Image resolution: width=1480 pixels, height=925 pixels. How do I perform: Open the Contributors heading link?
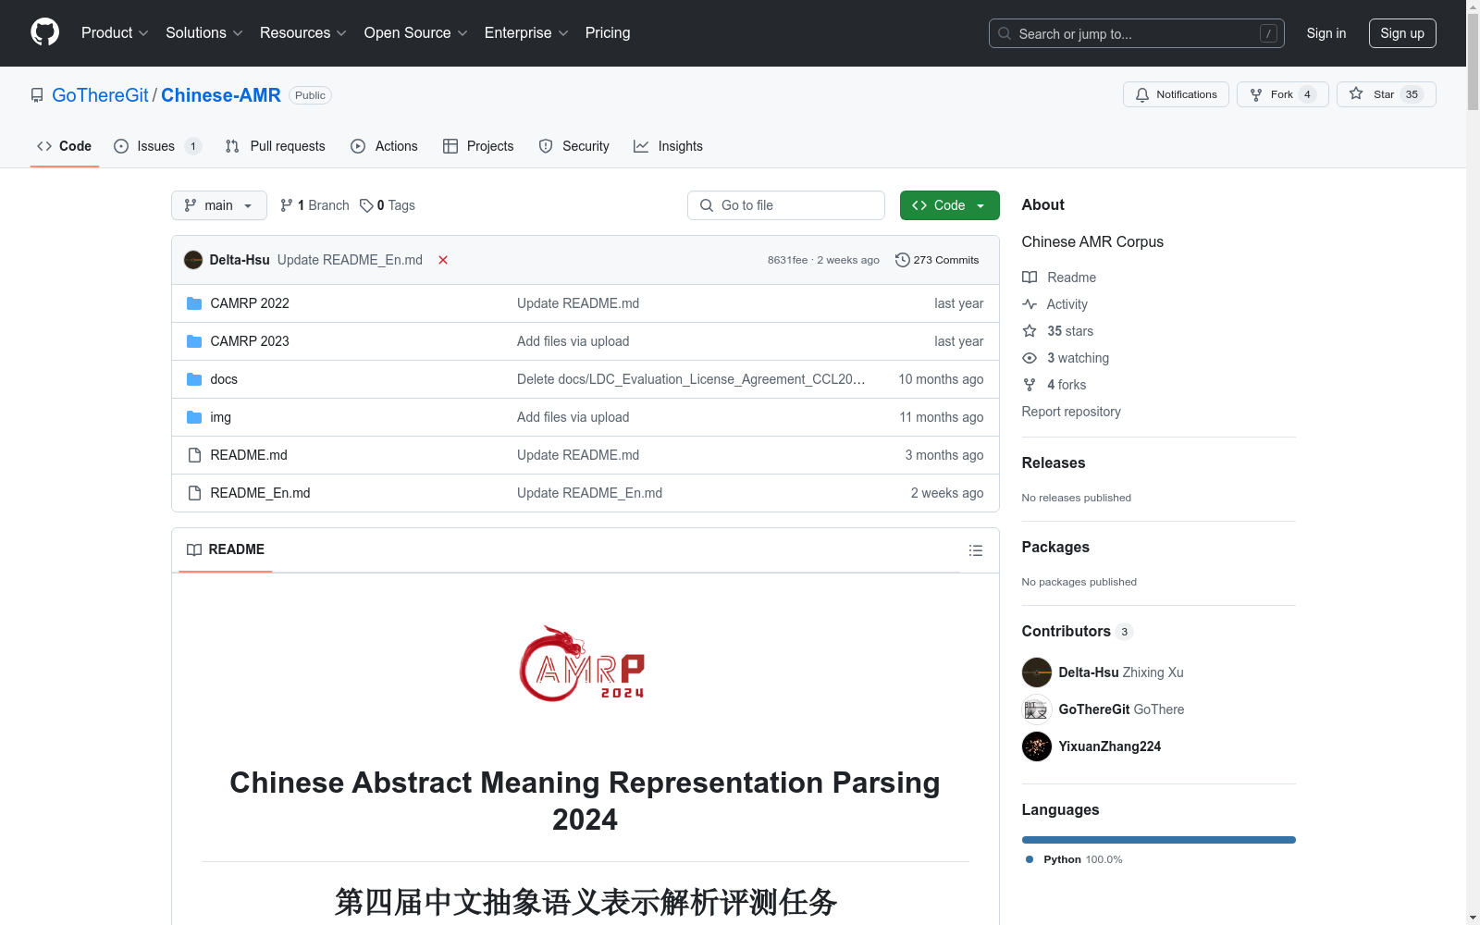[1077, 632]
